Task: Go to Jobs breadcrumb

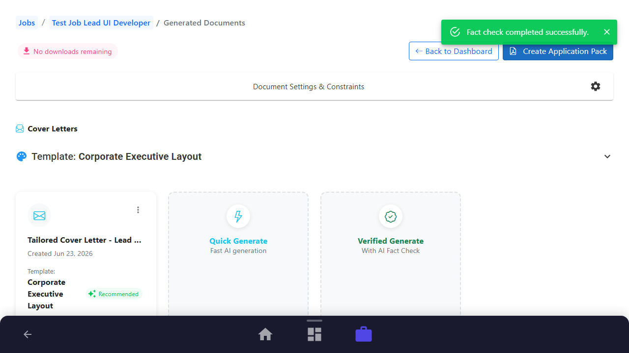Action: pos(27,23)
